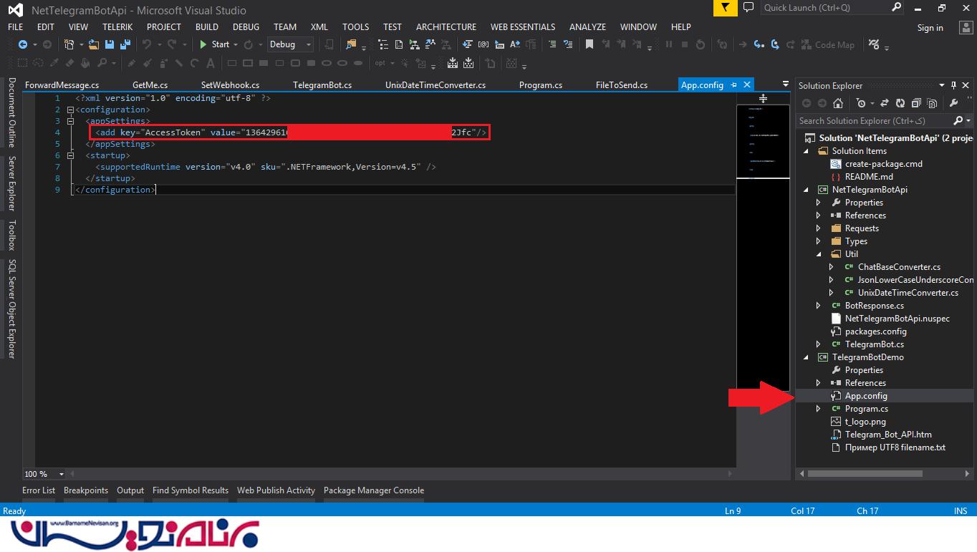977x552 pixels.
Task: Open the WEB ESSENTIALS menu
Action: (523, 27)
